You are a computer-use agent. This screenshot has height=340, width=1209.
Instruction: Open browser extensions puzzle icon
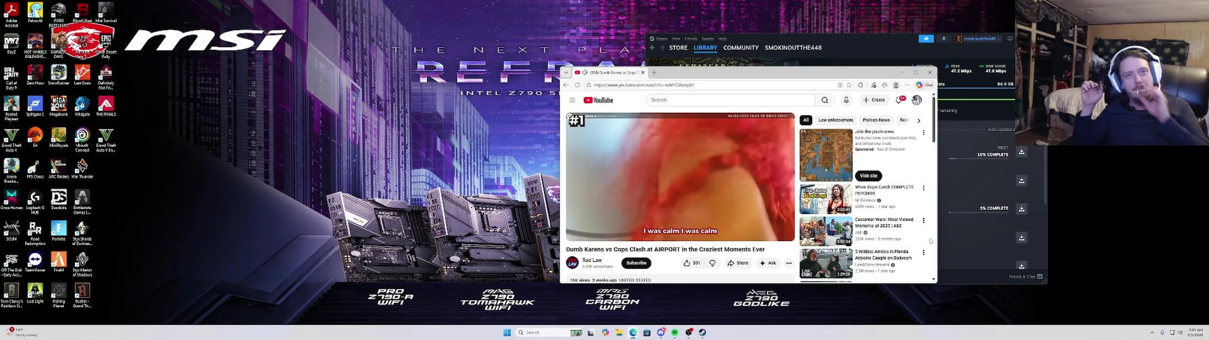[860, 85]
